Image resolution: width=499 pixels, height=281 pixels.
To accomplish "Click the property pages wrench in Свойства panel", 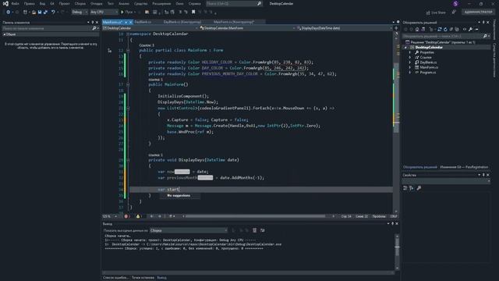I will [419, 188].
